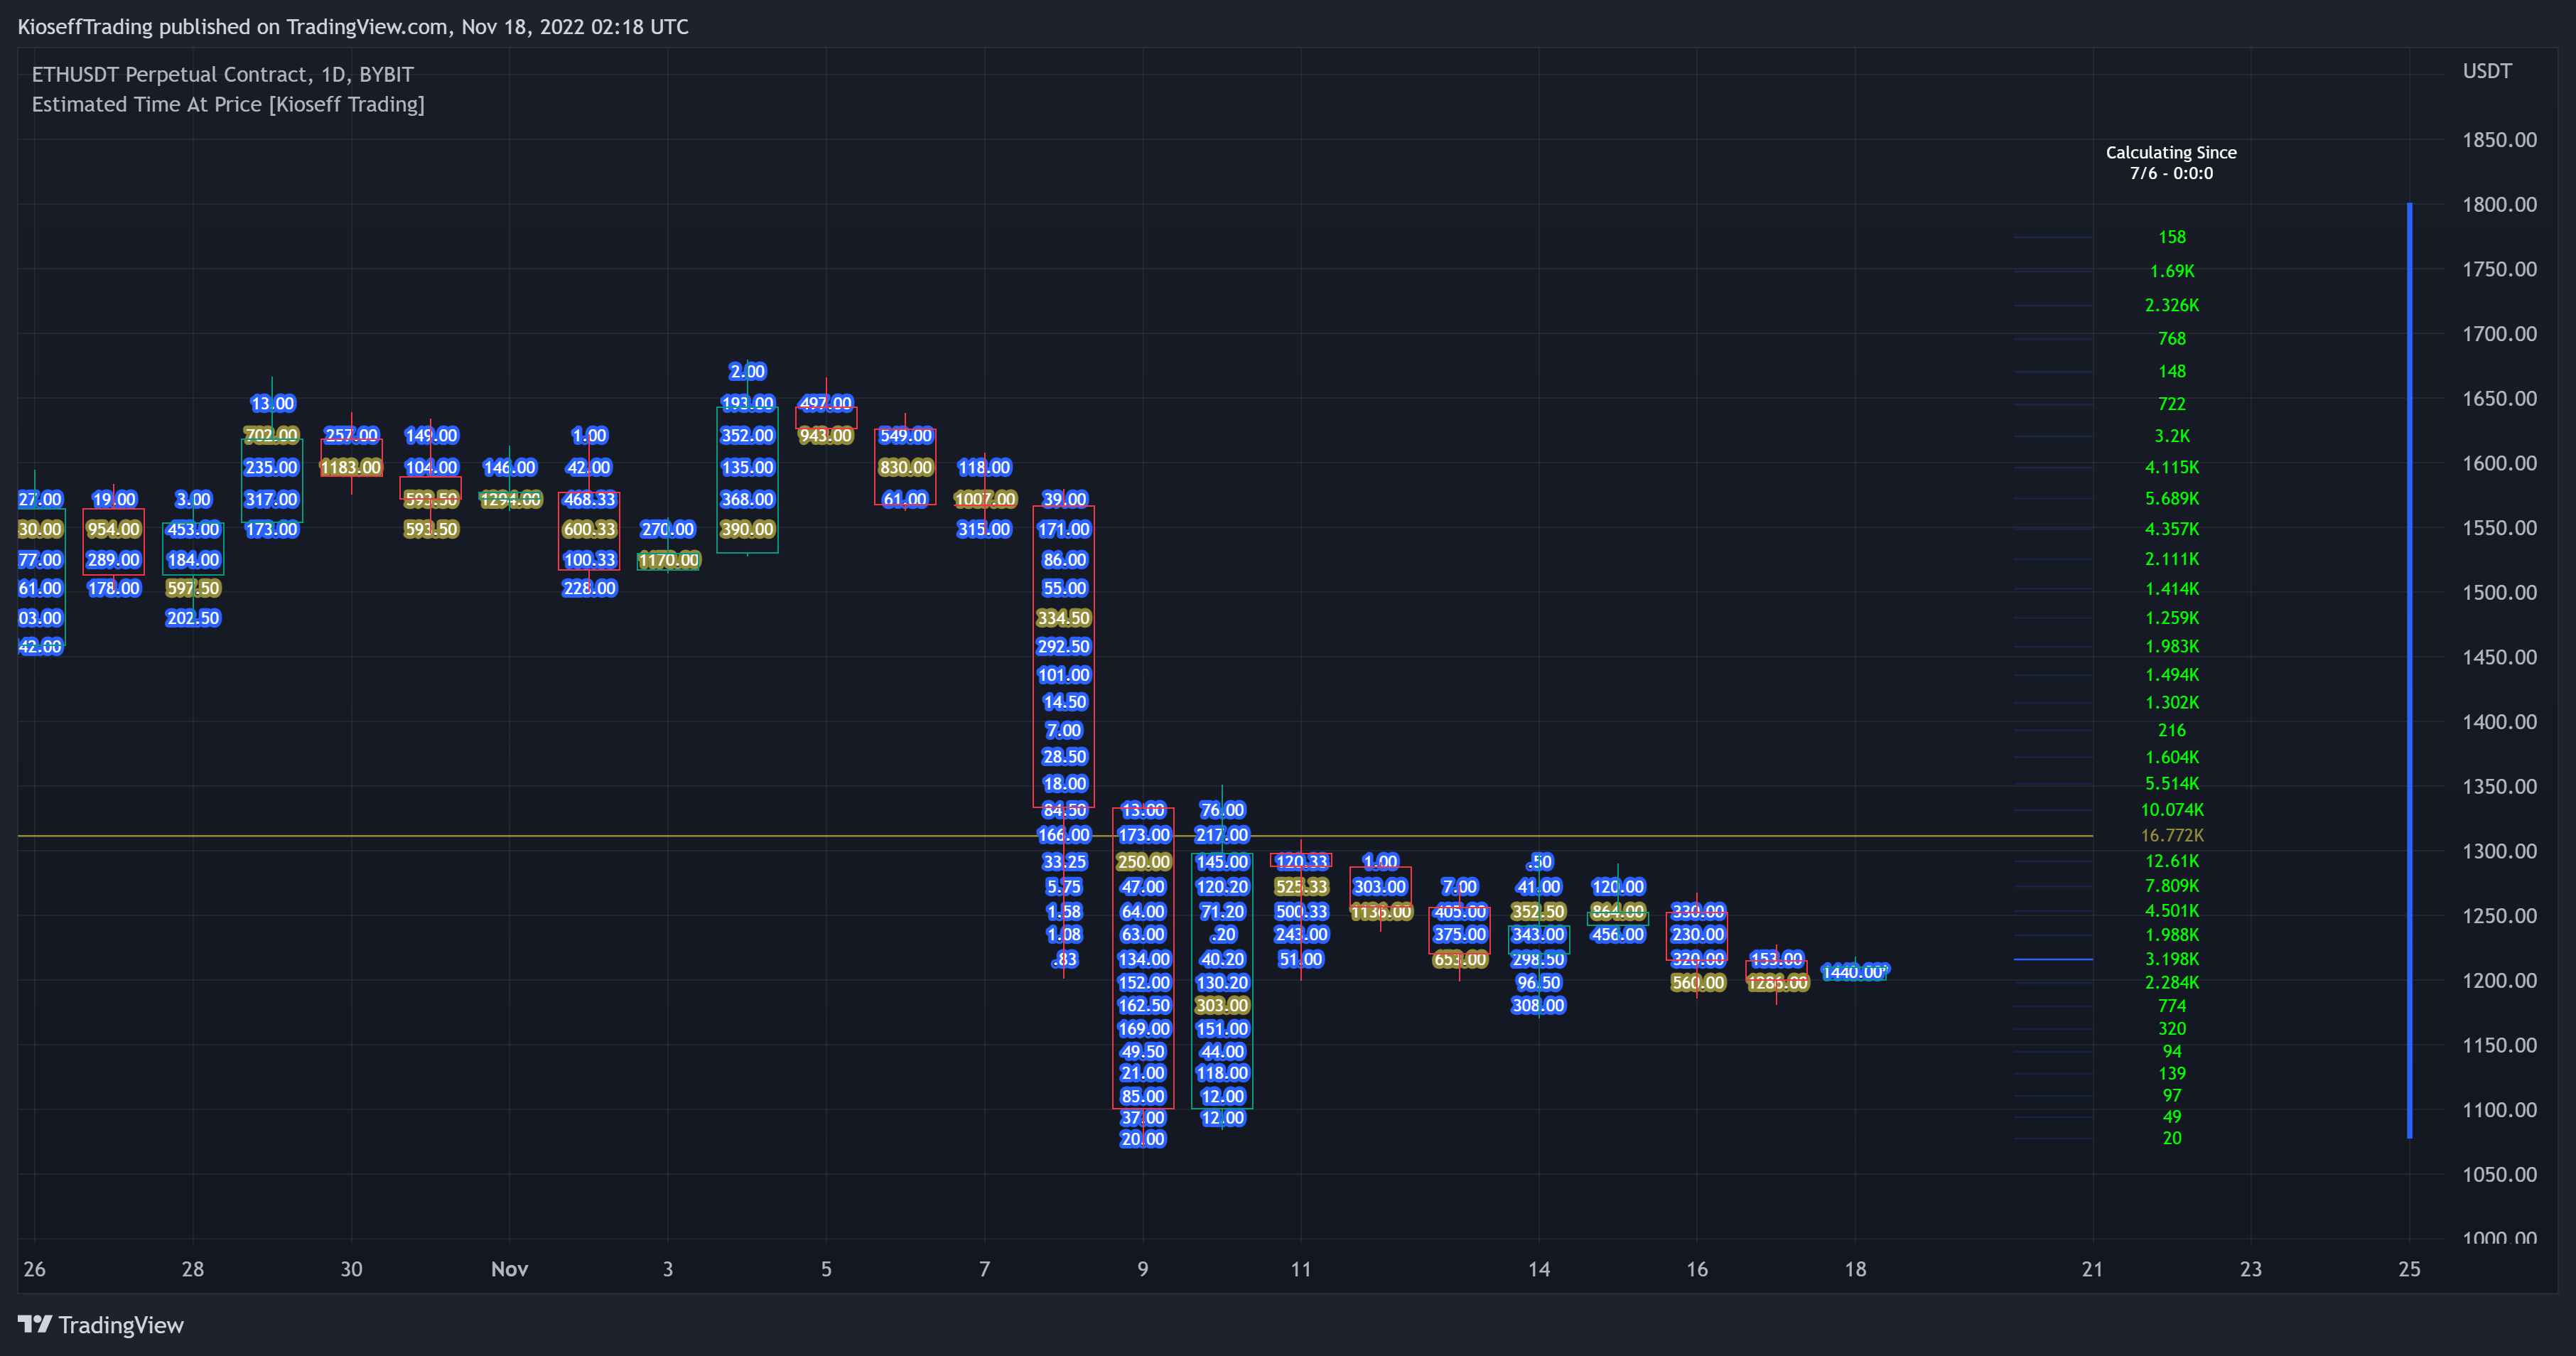Select the 26 date axis label
This screenshot has width=2576, height=1356.
pyautogui.click(x=35, y=1269)
